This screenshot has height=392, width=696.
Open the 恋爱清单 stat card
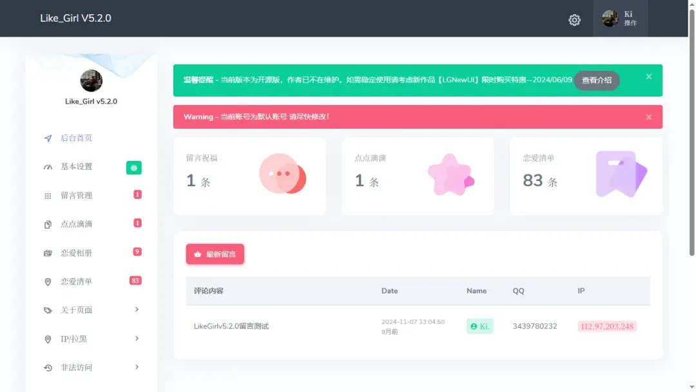click(586, 176)
